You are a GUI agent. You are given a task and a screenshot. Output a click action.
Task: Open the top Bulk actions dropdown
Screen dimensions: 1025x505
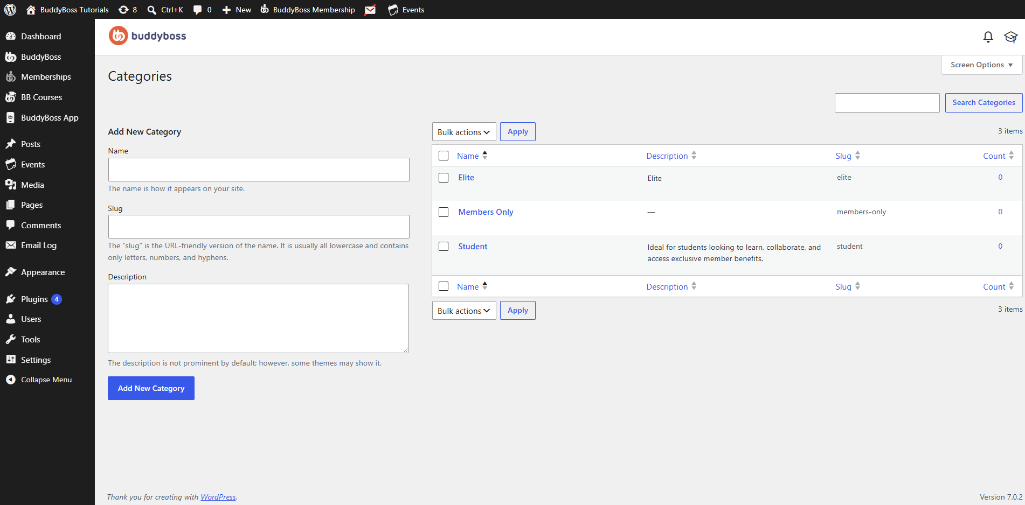click(x=464, y=132)
